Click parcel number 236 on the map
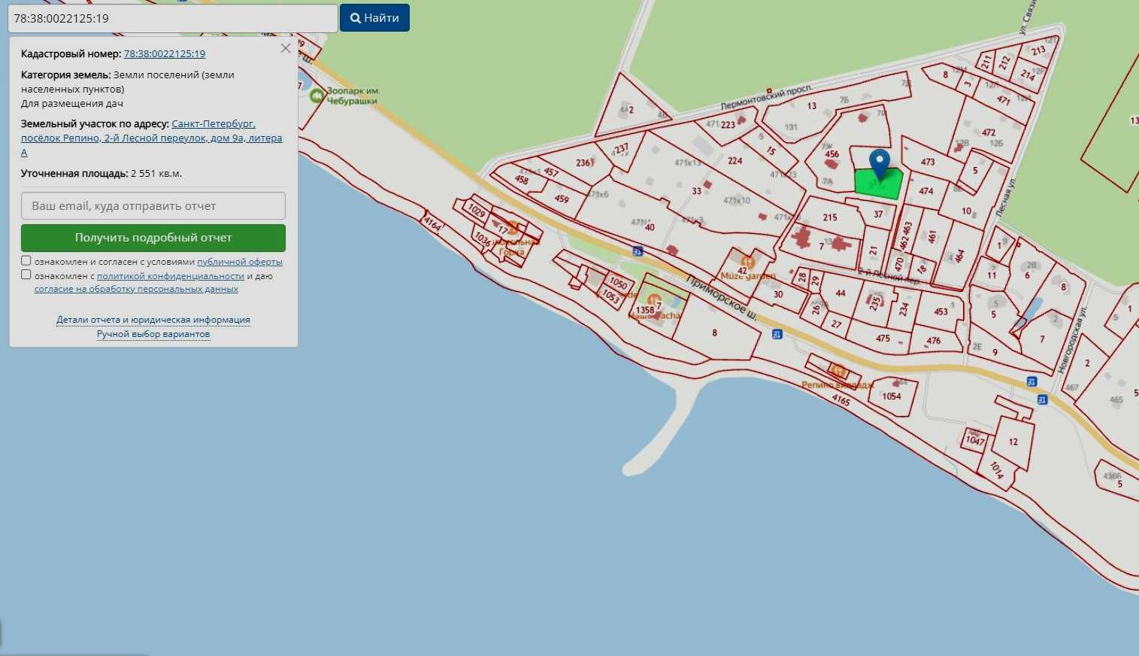Viewport: 1139px width, 656px height. 583,162
